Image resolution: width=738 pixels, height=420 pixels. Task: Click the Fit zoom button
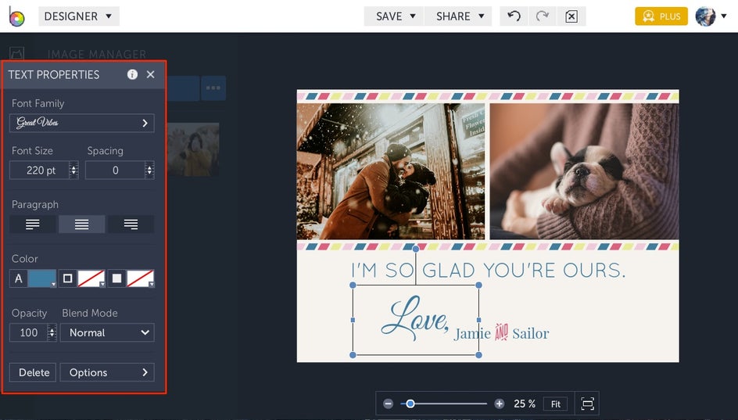555,404
